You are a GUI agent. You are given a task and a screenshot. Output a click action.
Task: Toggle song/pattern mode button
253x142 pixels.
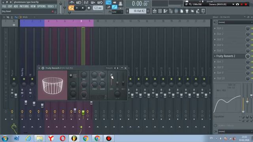[x=71, y=8]
